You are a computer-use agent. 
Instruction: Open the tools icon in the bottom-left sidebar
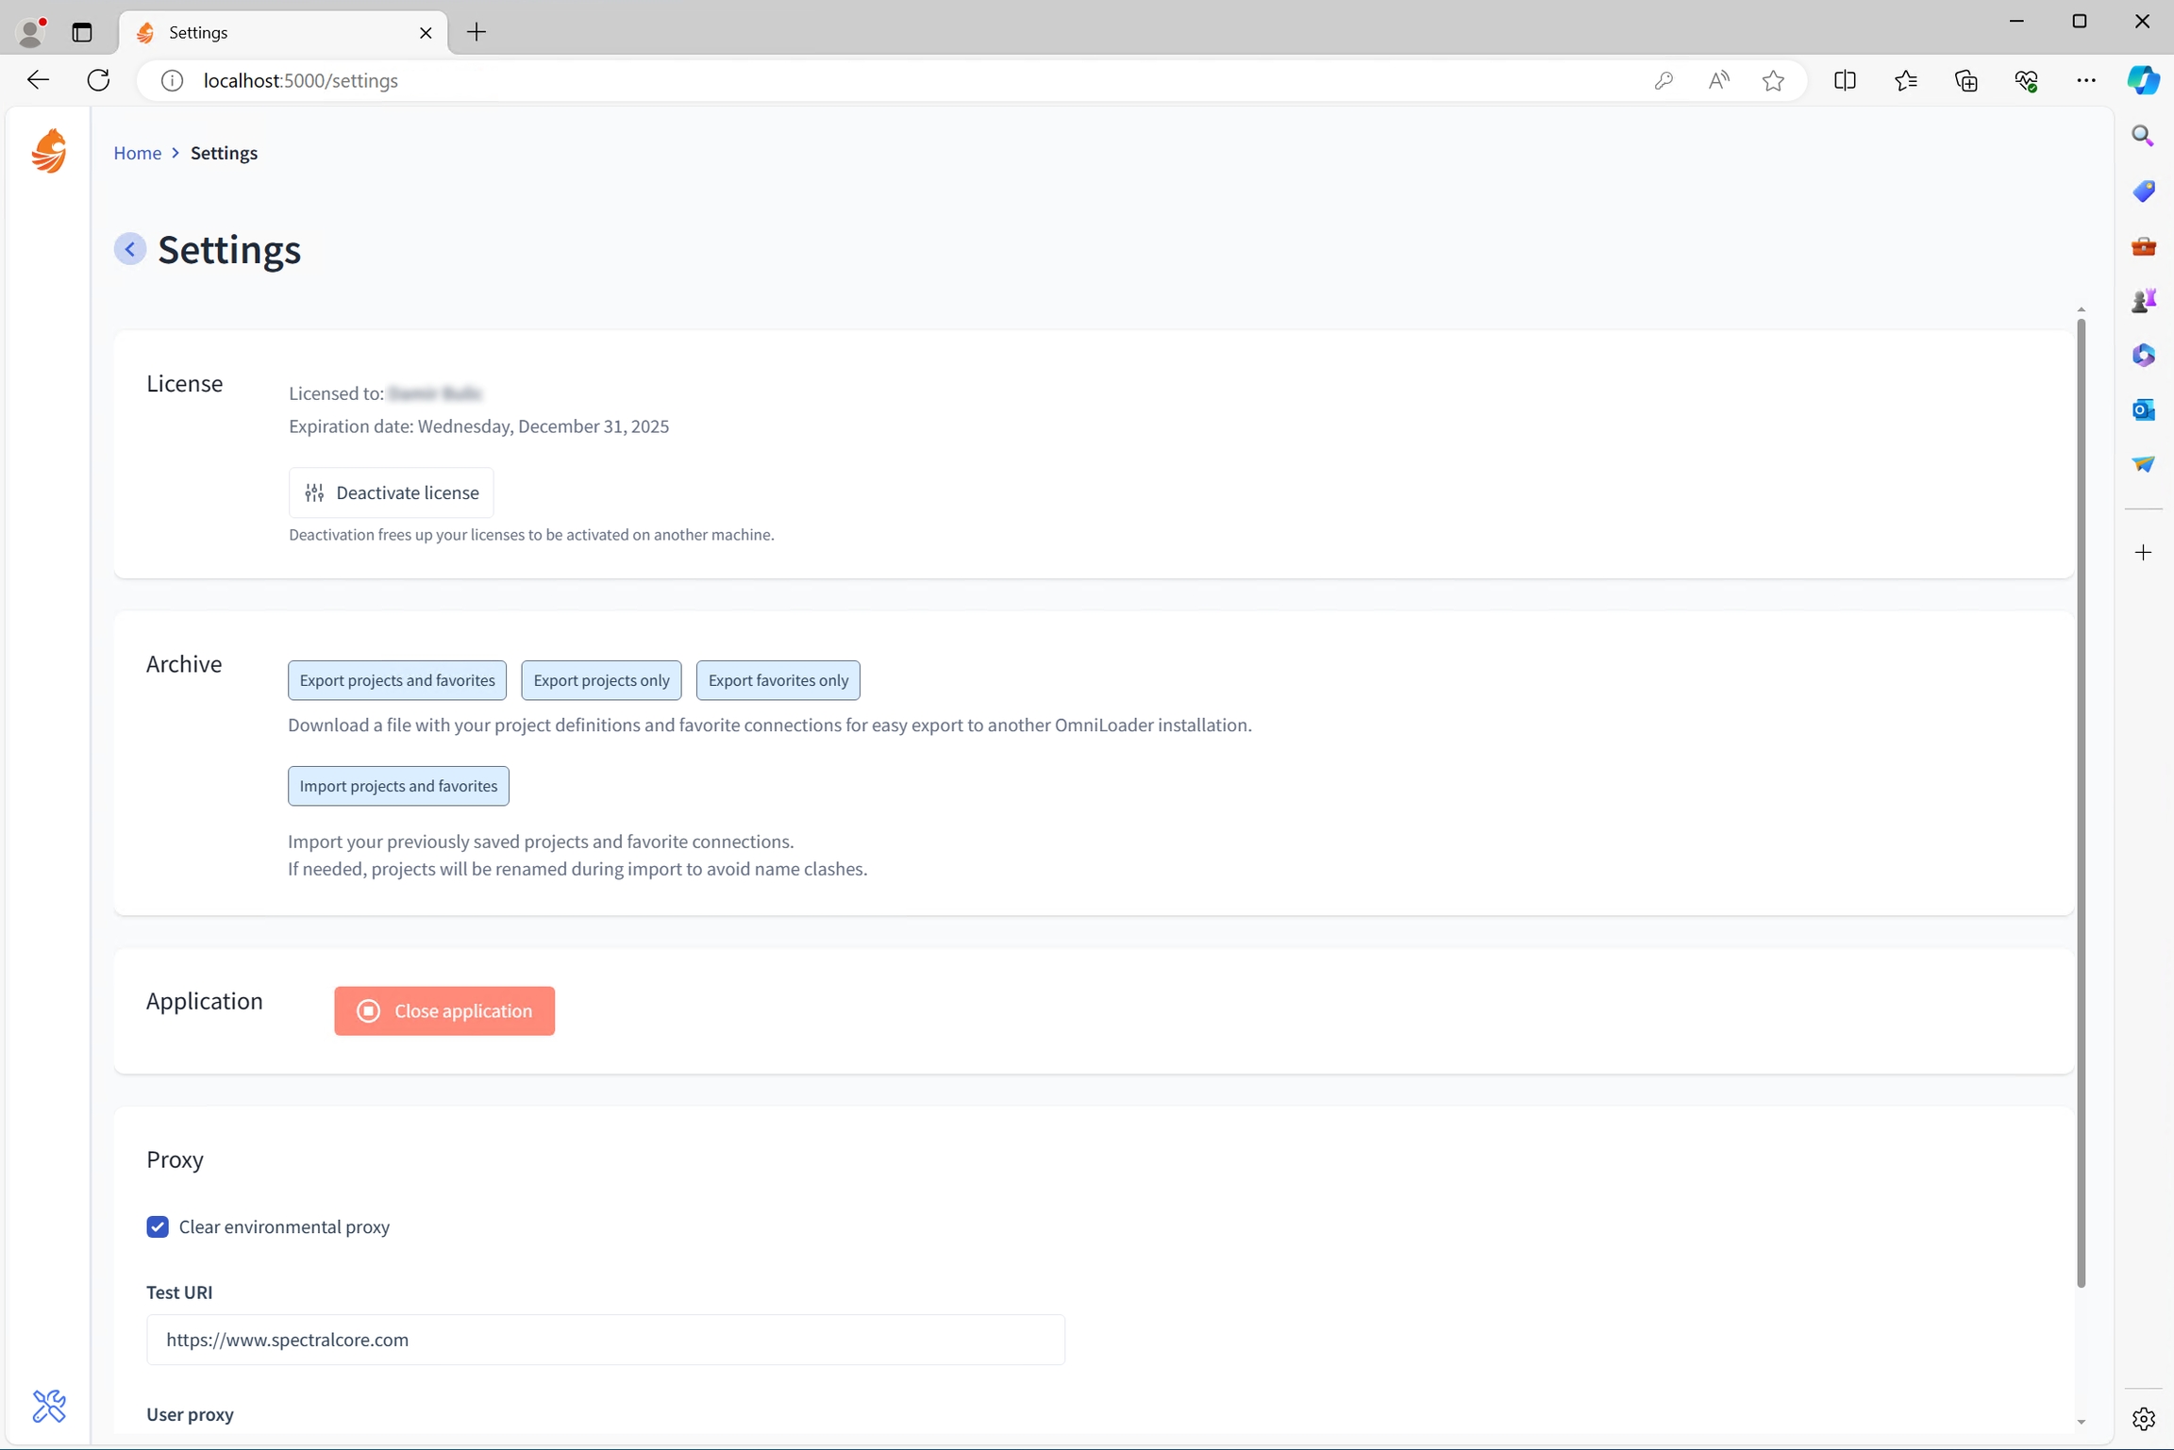click(x=49, y=1406)
